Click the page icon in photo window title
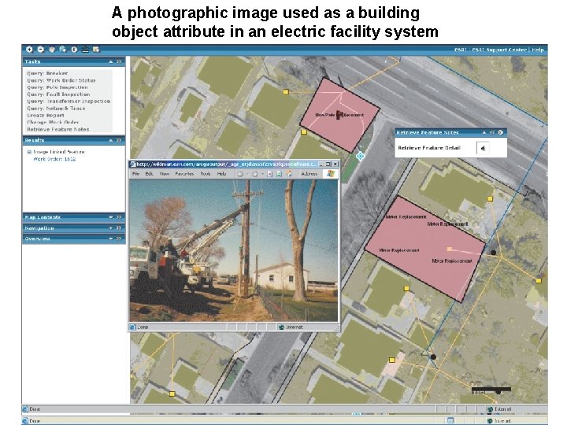 click(133, 164)
